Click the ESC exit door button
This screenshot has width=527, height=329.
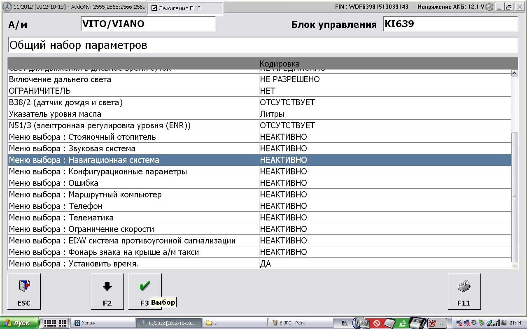tap(24, 292)
